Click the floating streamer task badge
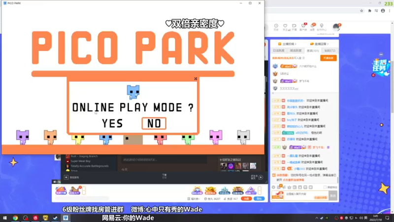The image size is (394, 222). 380,67
